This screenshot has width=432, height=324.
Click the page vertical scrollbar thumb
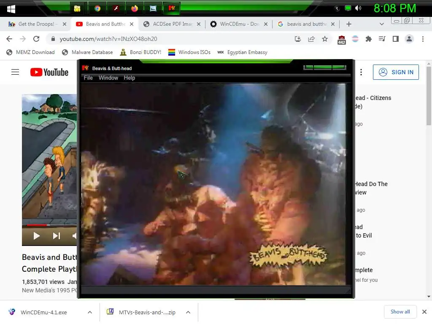point(429,96)
